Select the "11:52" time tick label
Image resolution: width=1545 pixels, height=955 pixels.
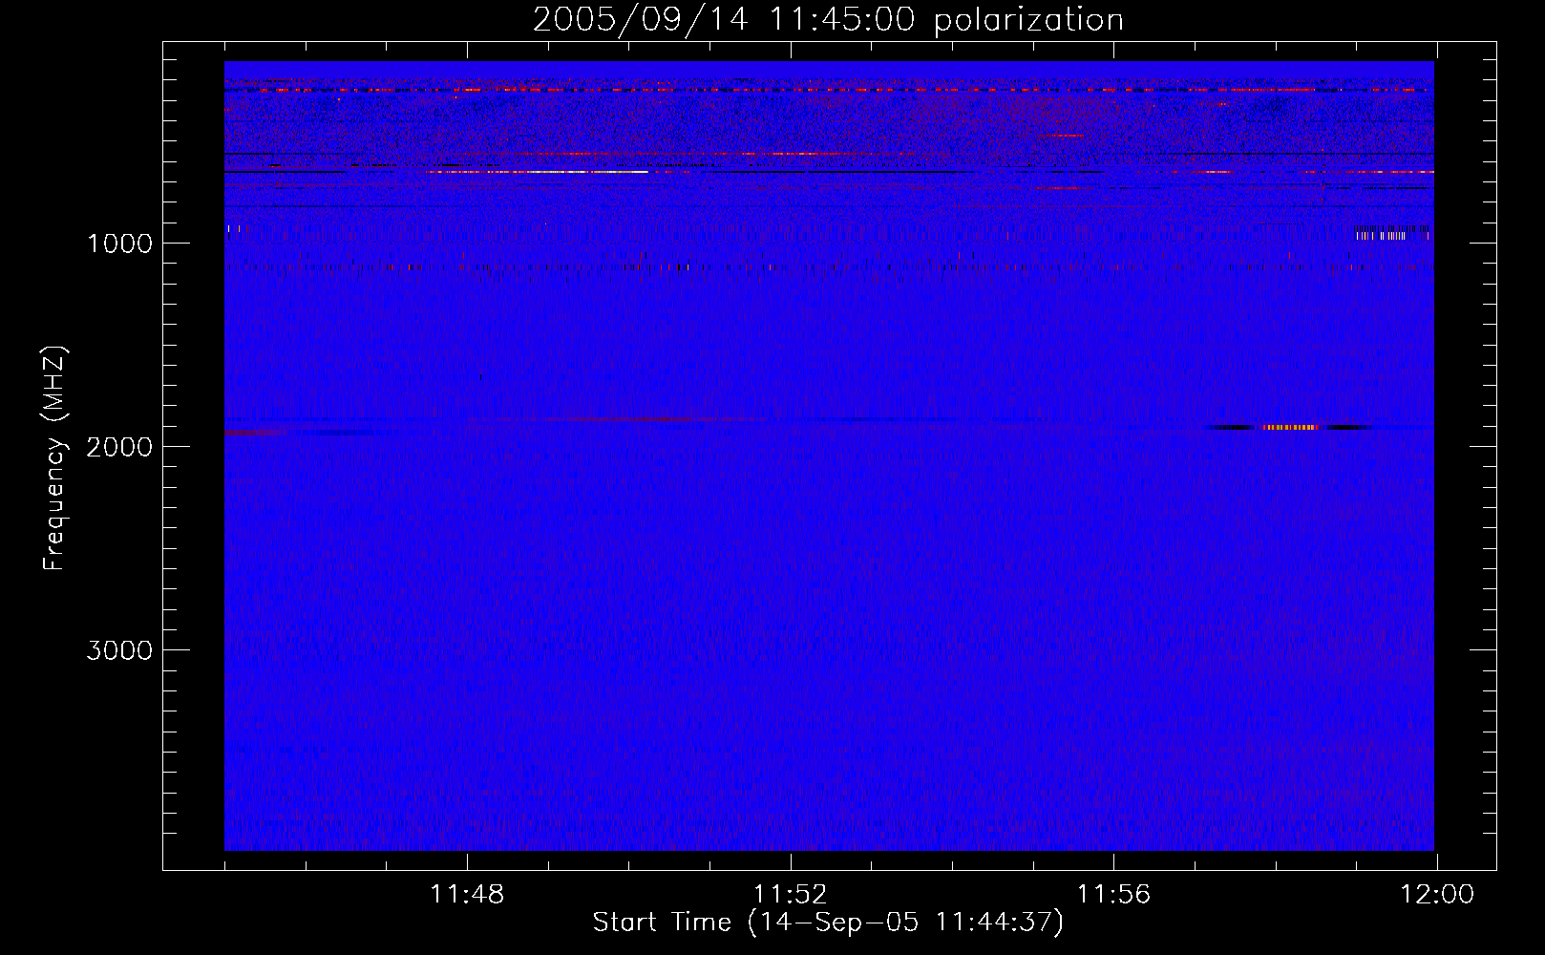pos(790,895)
